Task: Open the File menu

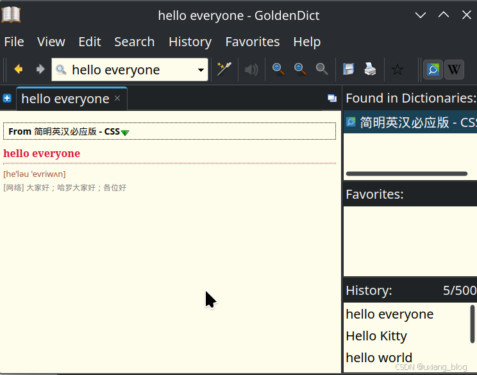Action: [x=14, y=42]
